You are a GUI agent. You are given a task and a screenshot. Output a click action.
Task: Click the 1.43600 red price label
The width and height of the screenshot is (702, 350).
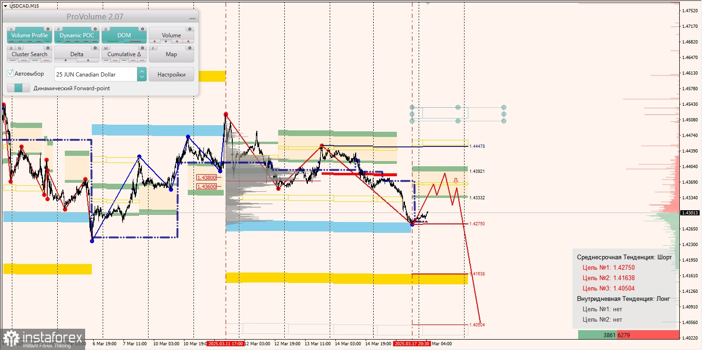tap(207, 187)
